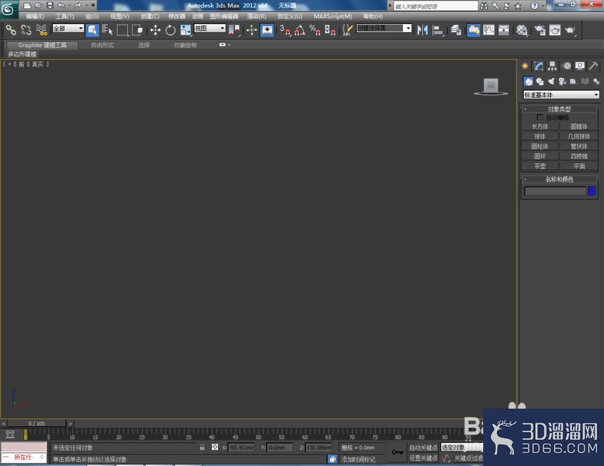Click the 圆柱体 cylinder button
Image resolution: width=604 pixels, height=466 pixels.
[540, 146]
